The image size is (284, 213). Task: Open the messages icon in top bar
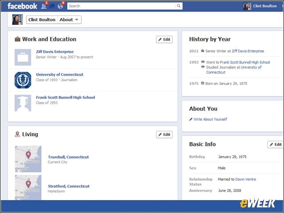(52, 6)
